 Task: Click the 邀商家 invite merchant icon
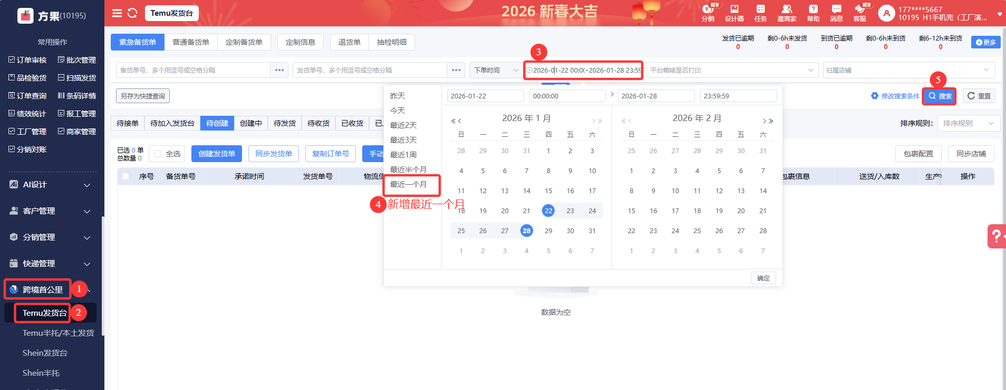pos(787,13)
